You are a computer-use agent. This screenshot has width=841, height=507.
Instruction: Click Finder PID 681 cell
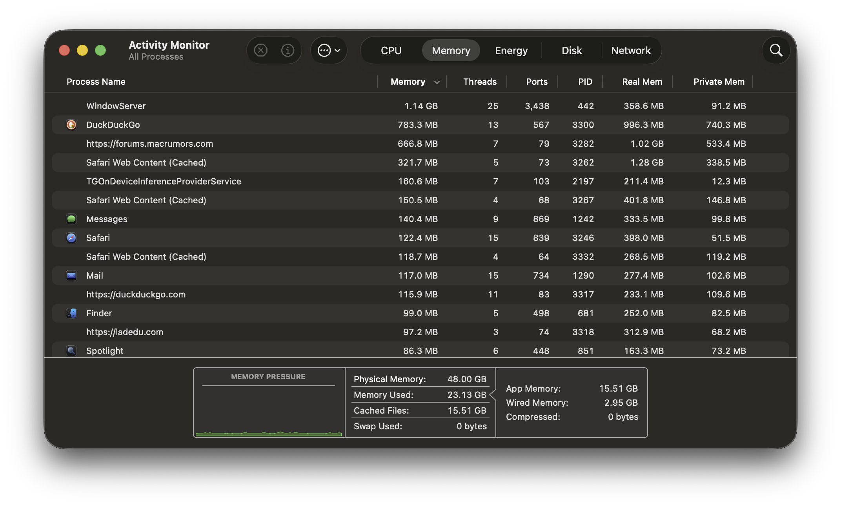coord(586,313)
